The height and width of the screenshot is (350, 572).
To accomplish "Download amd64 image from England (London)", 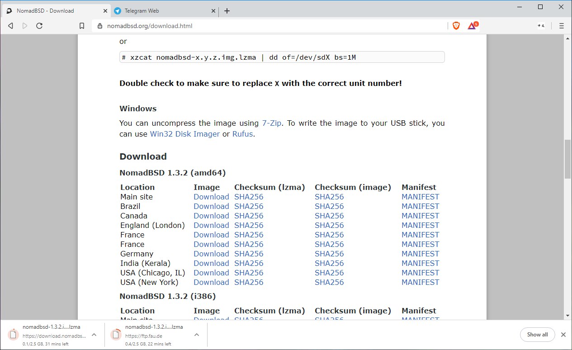I will coord(211,225).
